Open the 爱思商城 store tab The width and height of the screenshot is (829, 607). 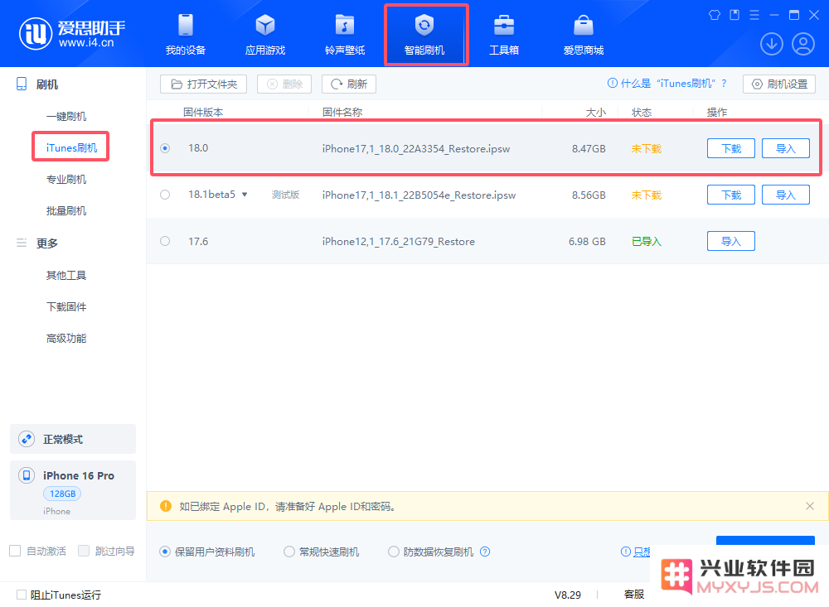click(x=584, y=35)
